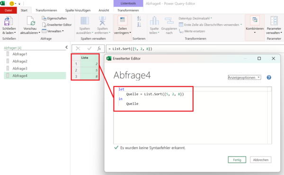Click the Zeilen verringern icon
The width and height of the screenshot is (284, 175).
pos(123,20)
